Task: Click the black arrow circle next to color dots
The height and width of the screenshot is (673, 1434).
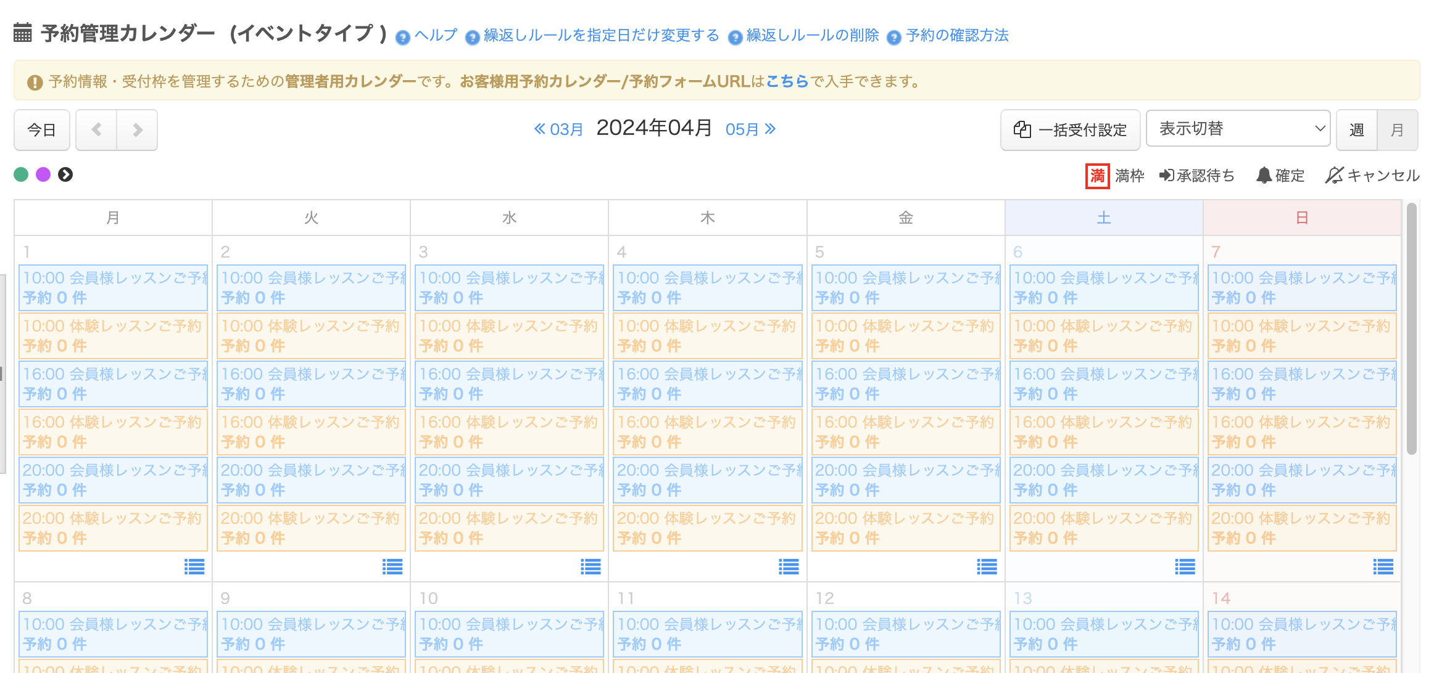Action: (x=65, y=175)
